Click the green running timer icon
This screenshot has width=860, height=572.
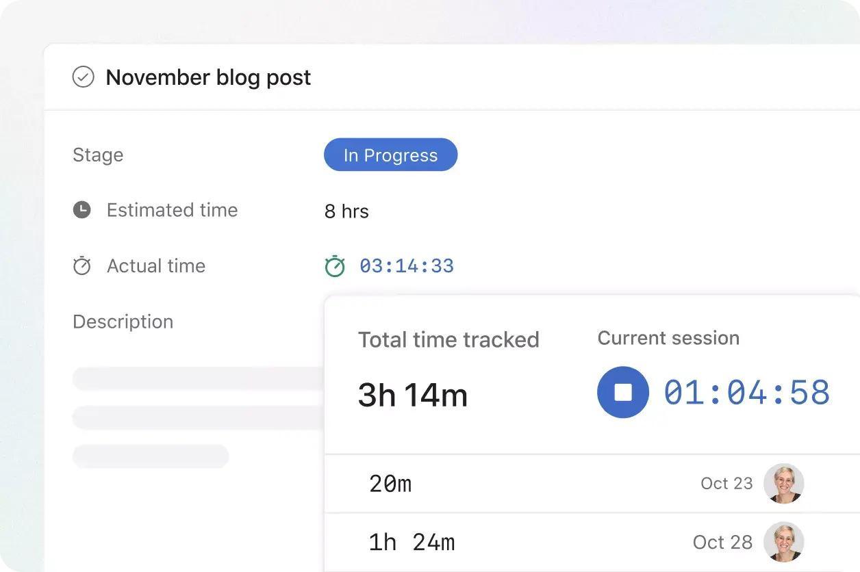click(335, 265)
